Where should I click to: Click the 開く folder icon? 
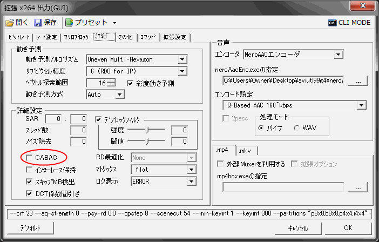pos(10,23)
